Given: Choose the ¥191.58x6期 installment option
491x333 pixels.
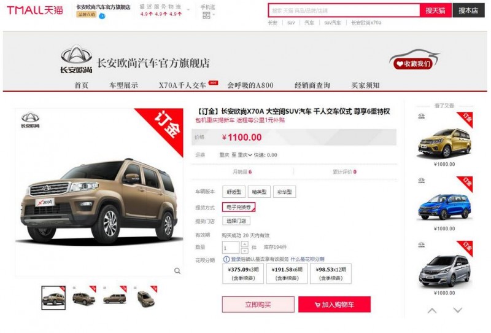Looking at the screenshot, I should point(287,273).
